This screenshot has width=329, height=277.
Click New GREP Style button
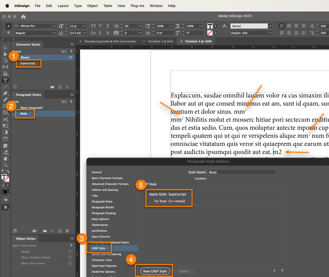point(155,271)
